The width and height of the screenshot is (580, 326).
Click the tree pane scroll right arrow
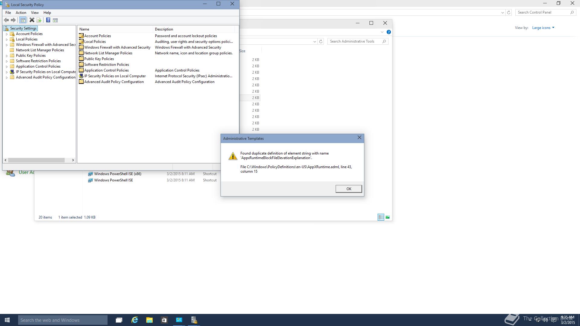(x=73, y=160)
